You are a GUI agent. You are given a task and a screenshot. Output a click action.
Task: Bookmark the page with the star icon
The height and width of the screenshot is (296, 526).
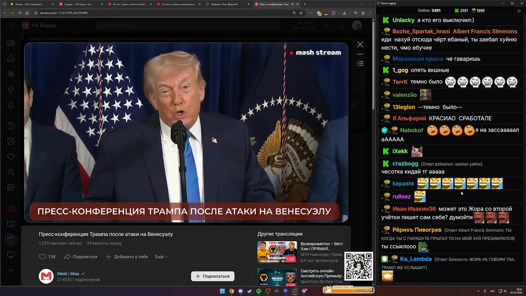pos(301,13)
